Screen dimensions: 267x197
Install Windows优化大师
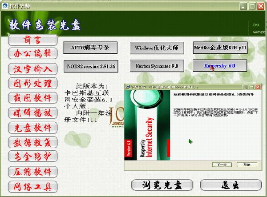click(157, 48)
